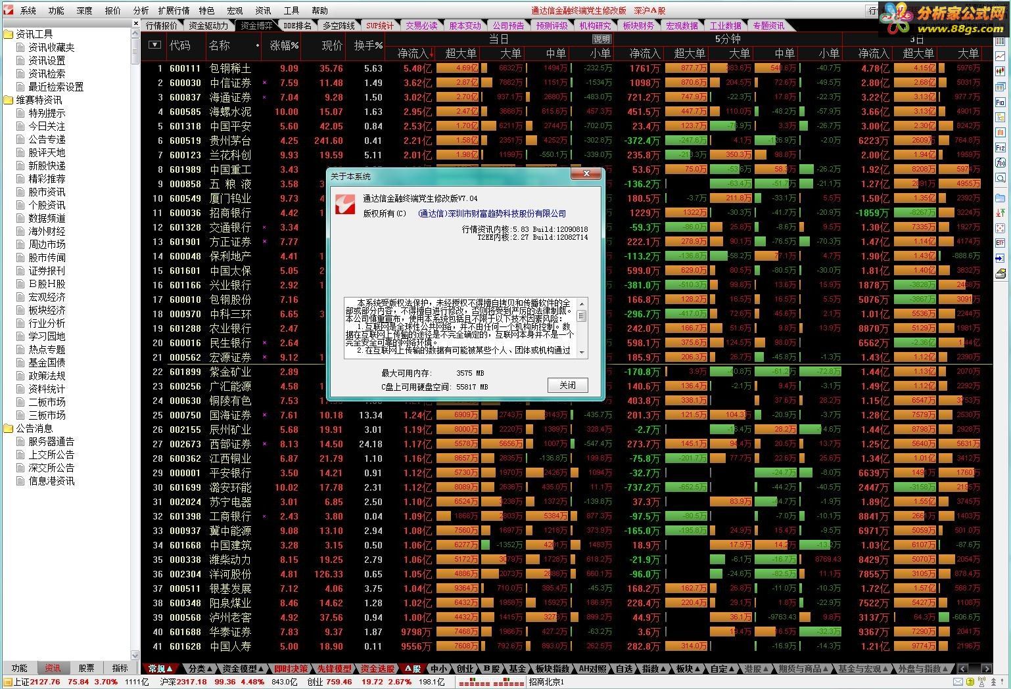
Task: Open the F12 trading icon
Action: (x=1000, y=147)
